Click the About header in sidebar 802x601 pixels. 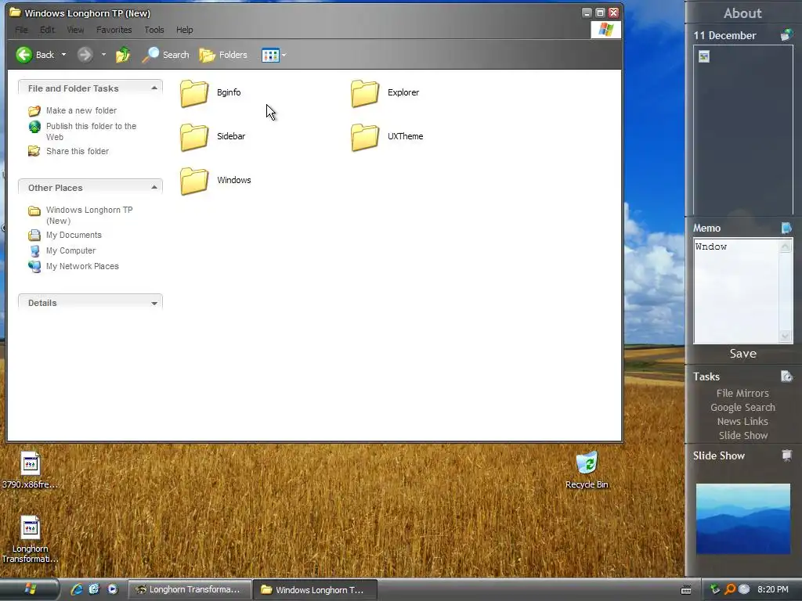point(742,13)
